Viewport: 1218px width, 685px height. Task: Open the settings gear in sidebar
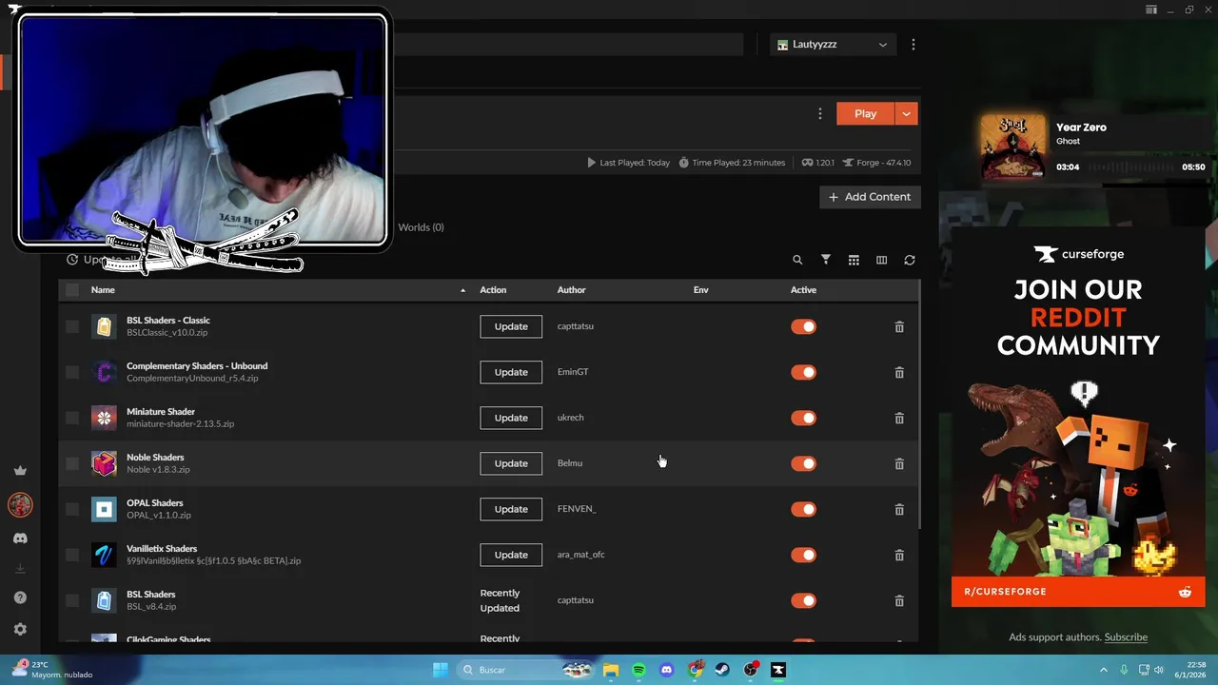pos(20,629)
